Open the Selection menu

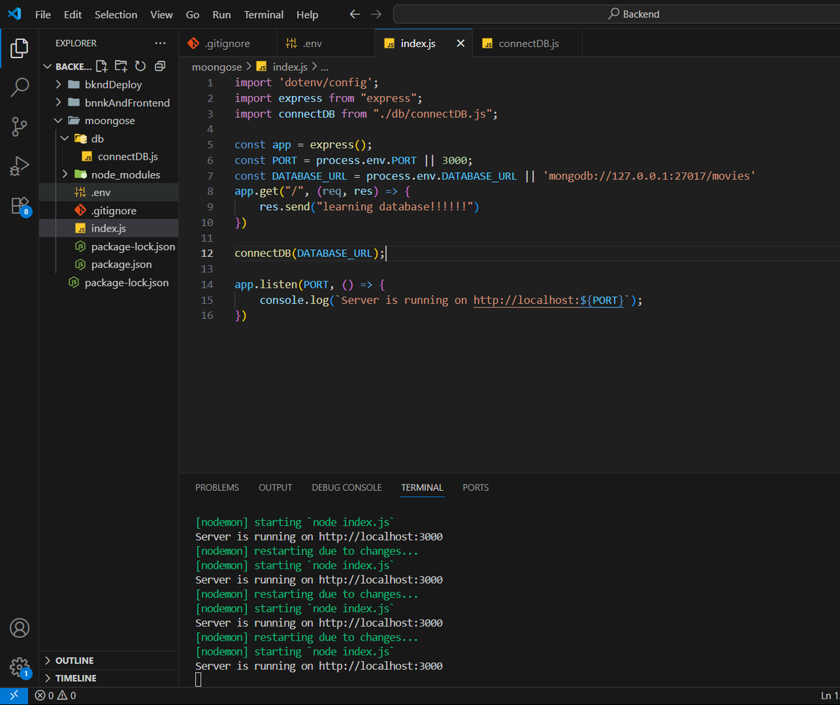coord(117,14)
